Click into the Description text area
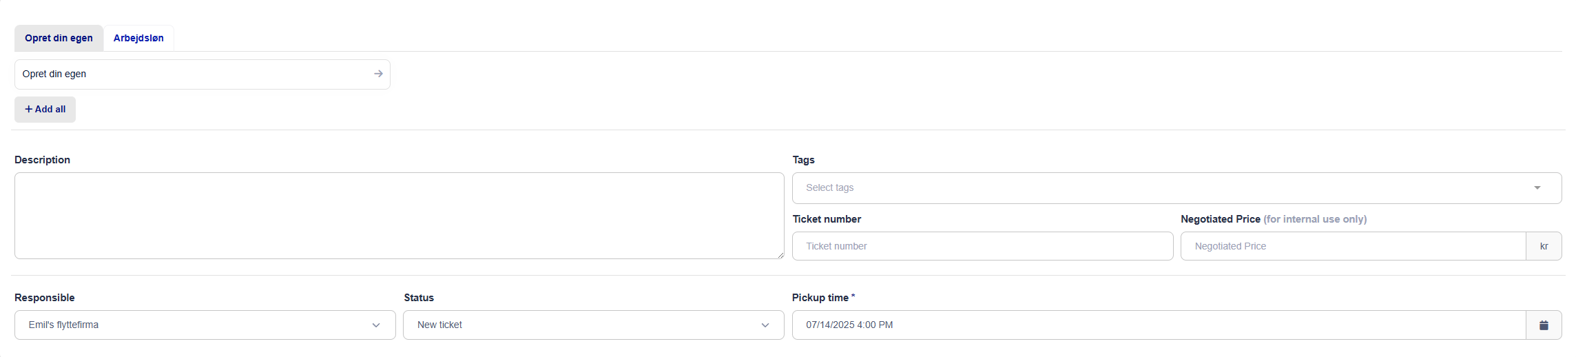Image resolution: width=1576 pixels, height=357 pixels. (x=400, y=216)
